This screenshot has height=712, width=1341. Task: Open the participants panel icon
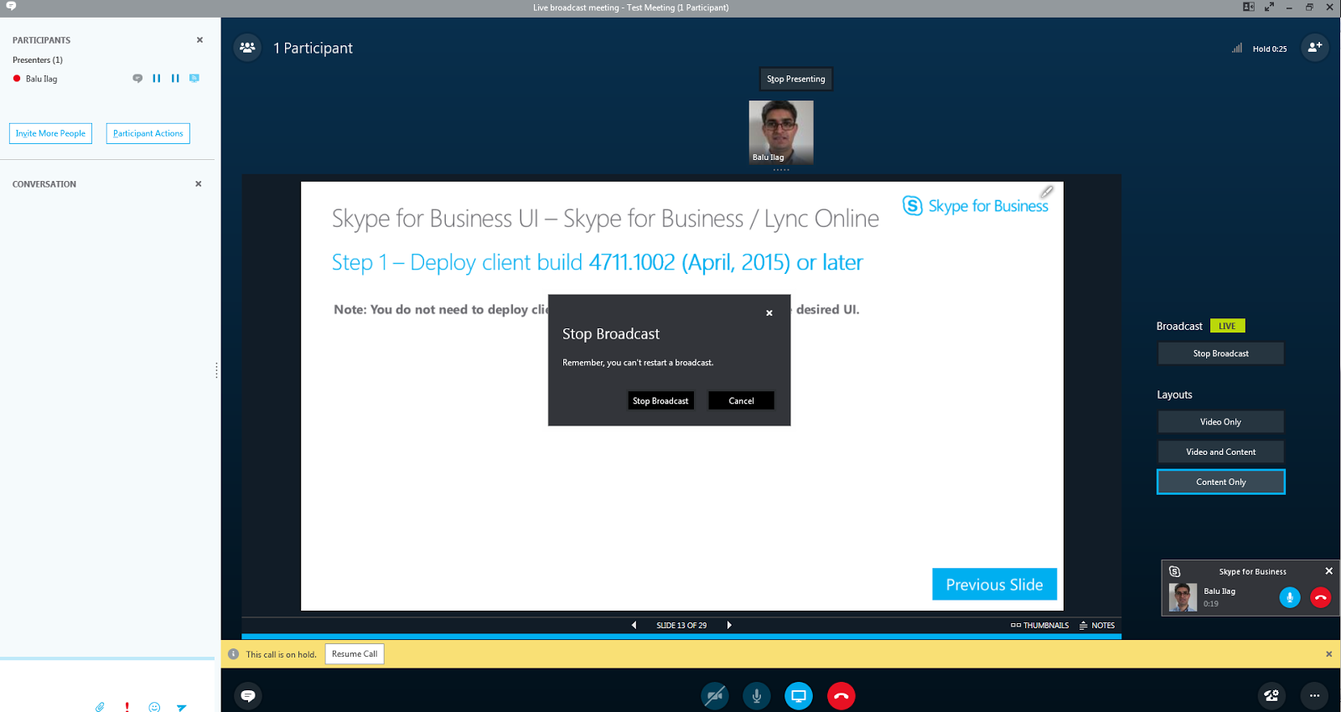247,48
